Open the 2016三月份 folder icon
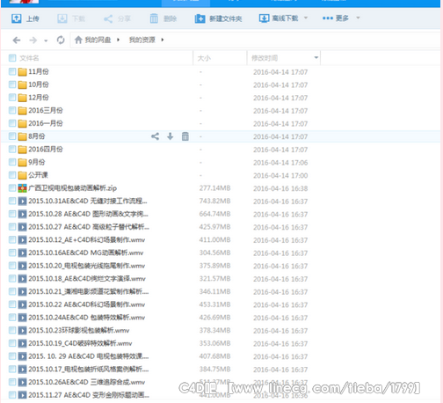Image resolution: width=443 pixels, height=403 pixels. tap(22, 111)
